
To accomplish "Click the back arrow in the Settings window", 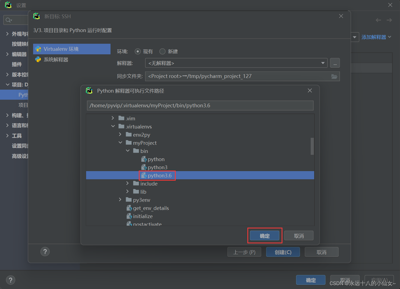I will pos(378,20).
